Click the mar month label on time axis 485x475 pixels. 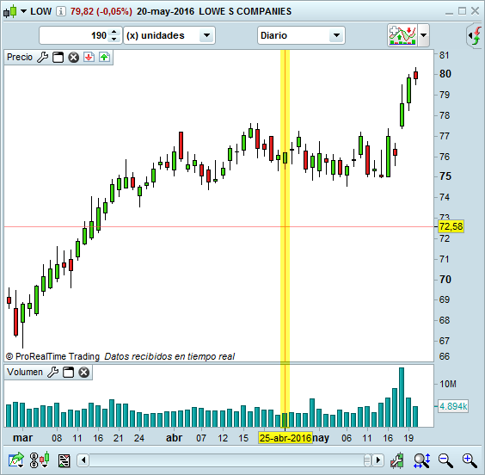(22, 438)
